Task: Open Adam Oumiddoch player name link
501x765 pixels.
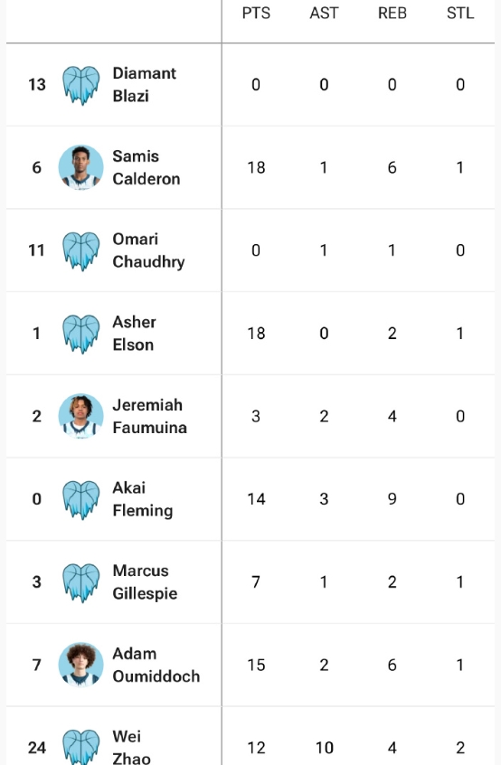Action: click(x=156, y=665)
